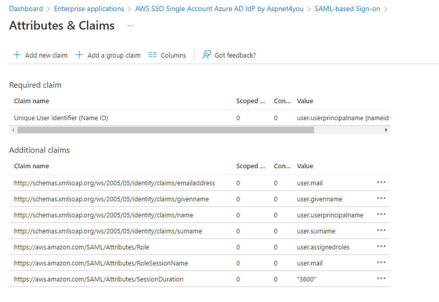Click Con... header in Additional claims table
The image size is (439, 302).
(x=282, y=166)
